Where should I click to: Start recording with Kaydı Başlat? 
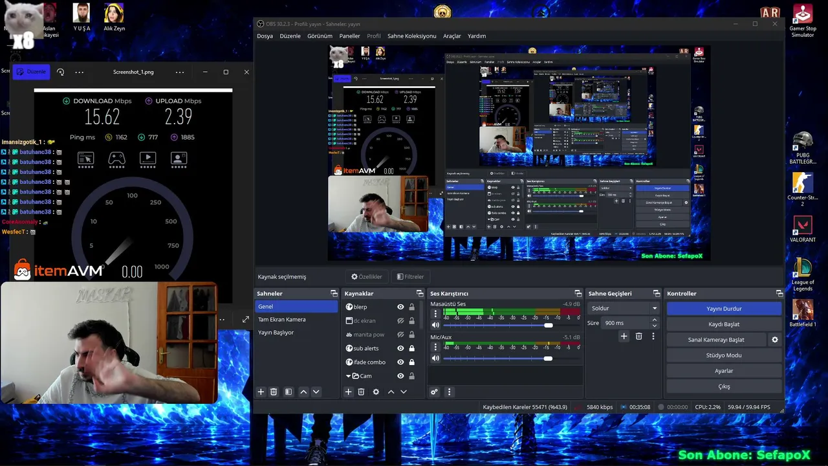(x=724, y=324)
